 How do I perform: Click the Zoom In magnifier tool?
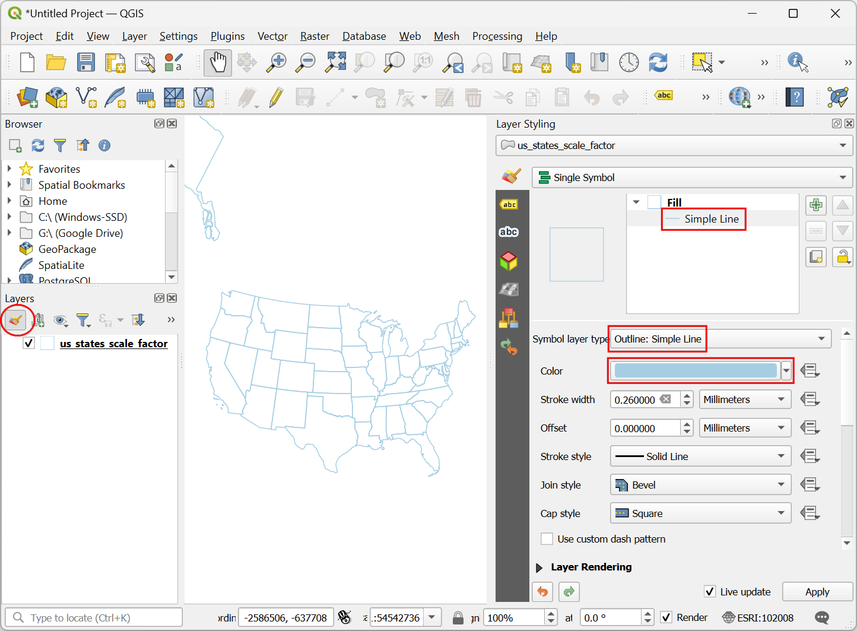(x=276, y=62)
